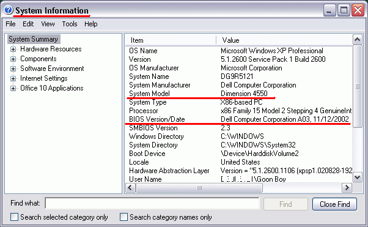Select the Windows Directory row
The height and width of the screenshot is (227, 368).
(239, 136)
